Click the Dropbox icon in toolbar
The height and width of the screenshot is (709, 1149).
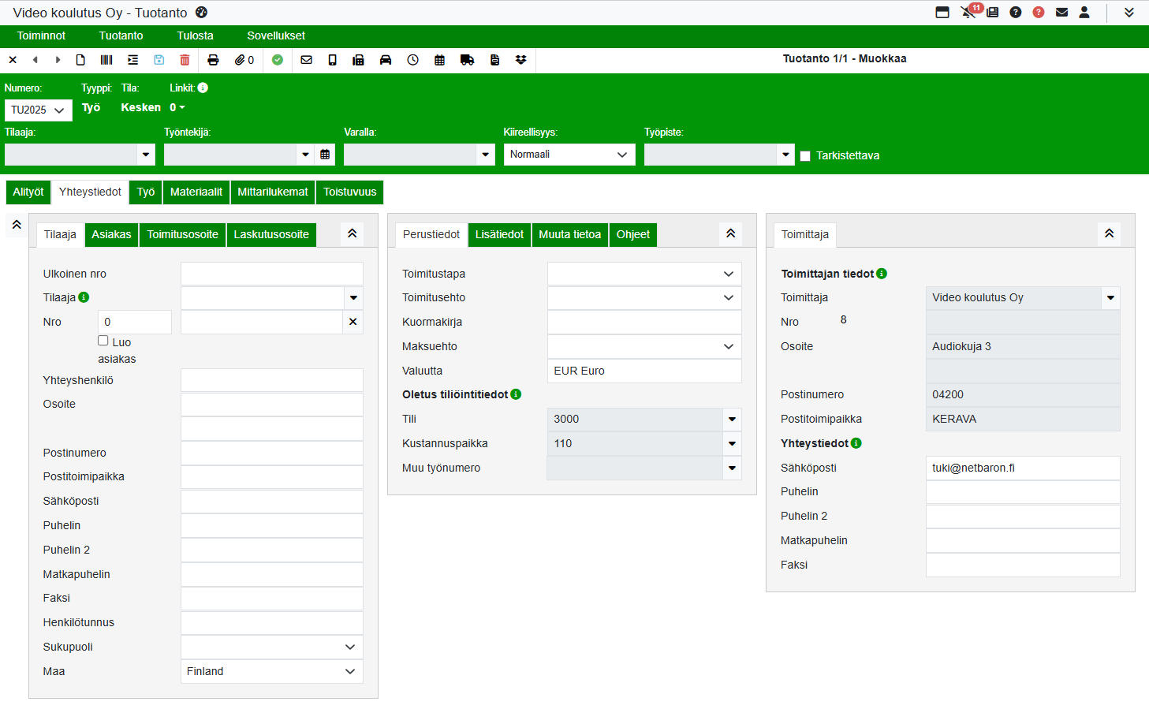pos(521,60)
